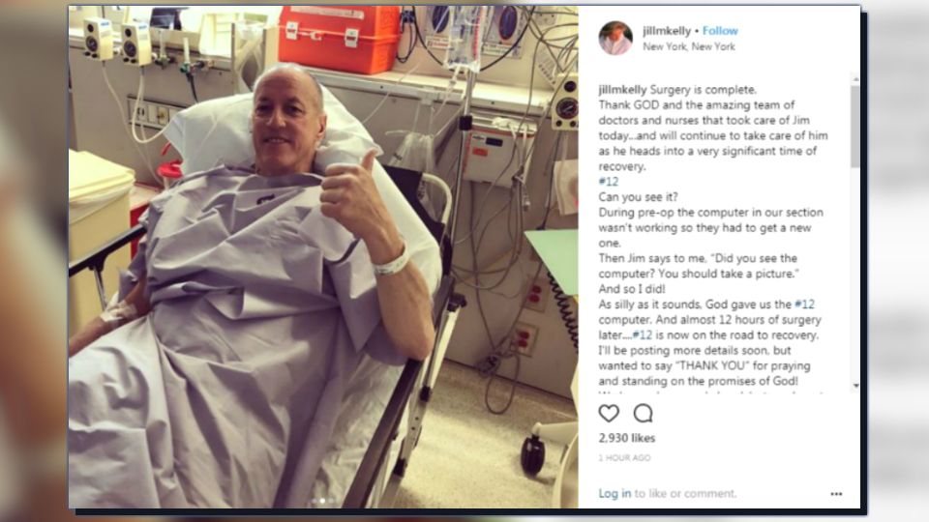The image size is (929, 522).
Task: Jump to third carousel dot on photo
Action: [x=331, y=502]
